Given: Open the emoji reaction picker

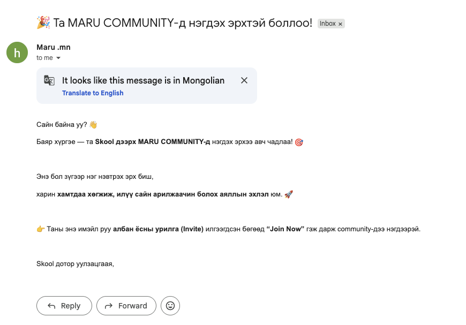Looking at the screenshot, I should [x=170, y=306].
